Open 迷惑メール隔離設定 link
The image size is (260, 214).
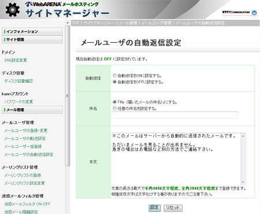(x=21, y=212)
